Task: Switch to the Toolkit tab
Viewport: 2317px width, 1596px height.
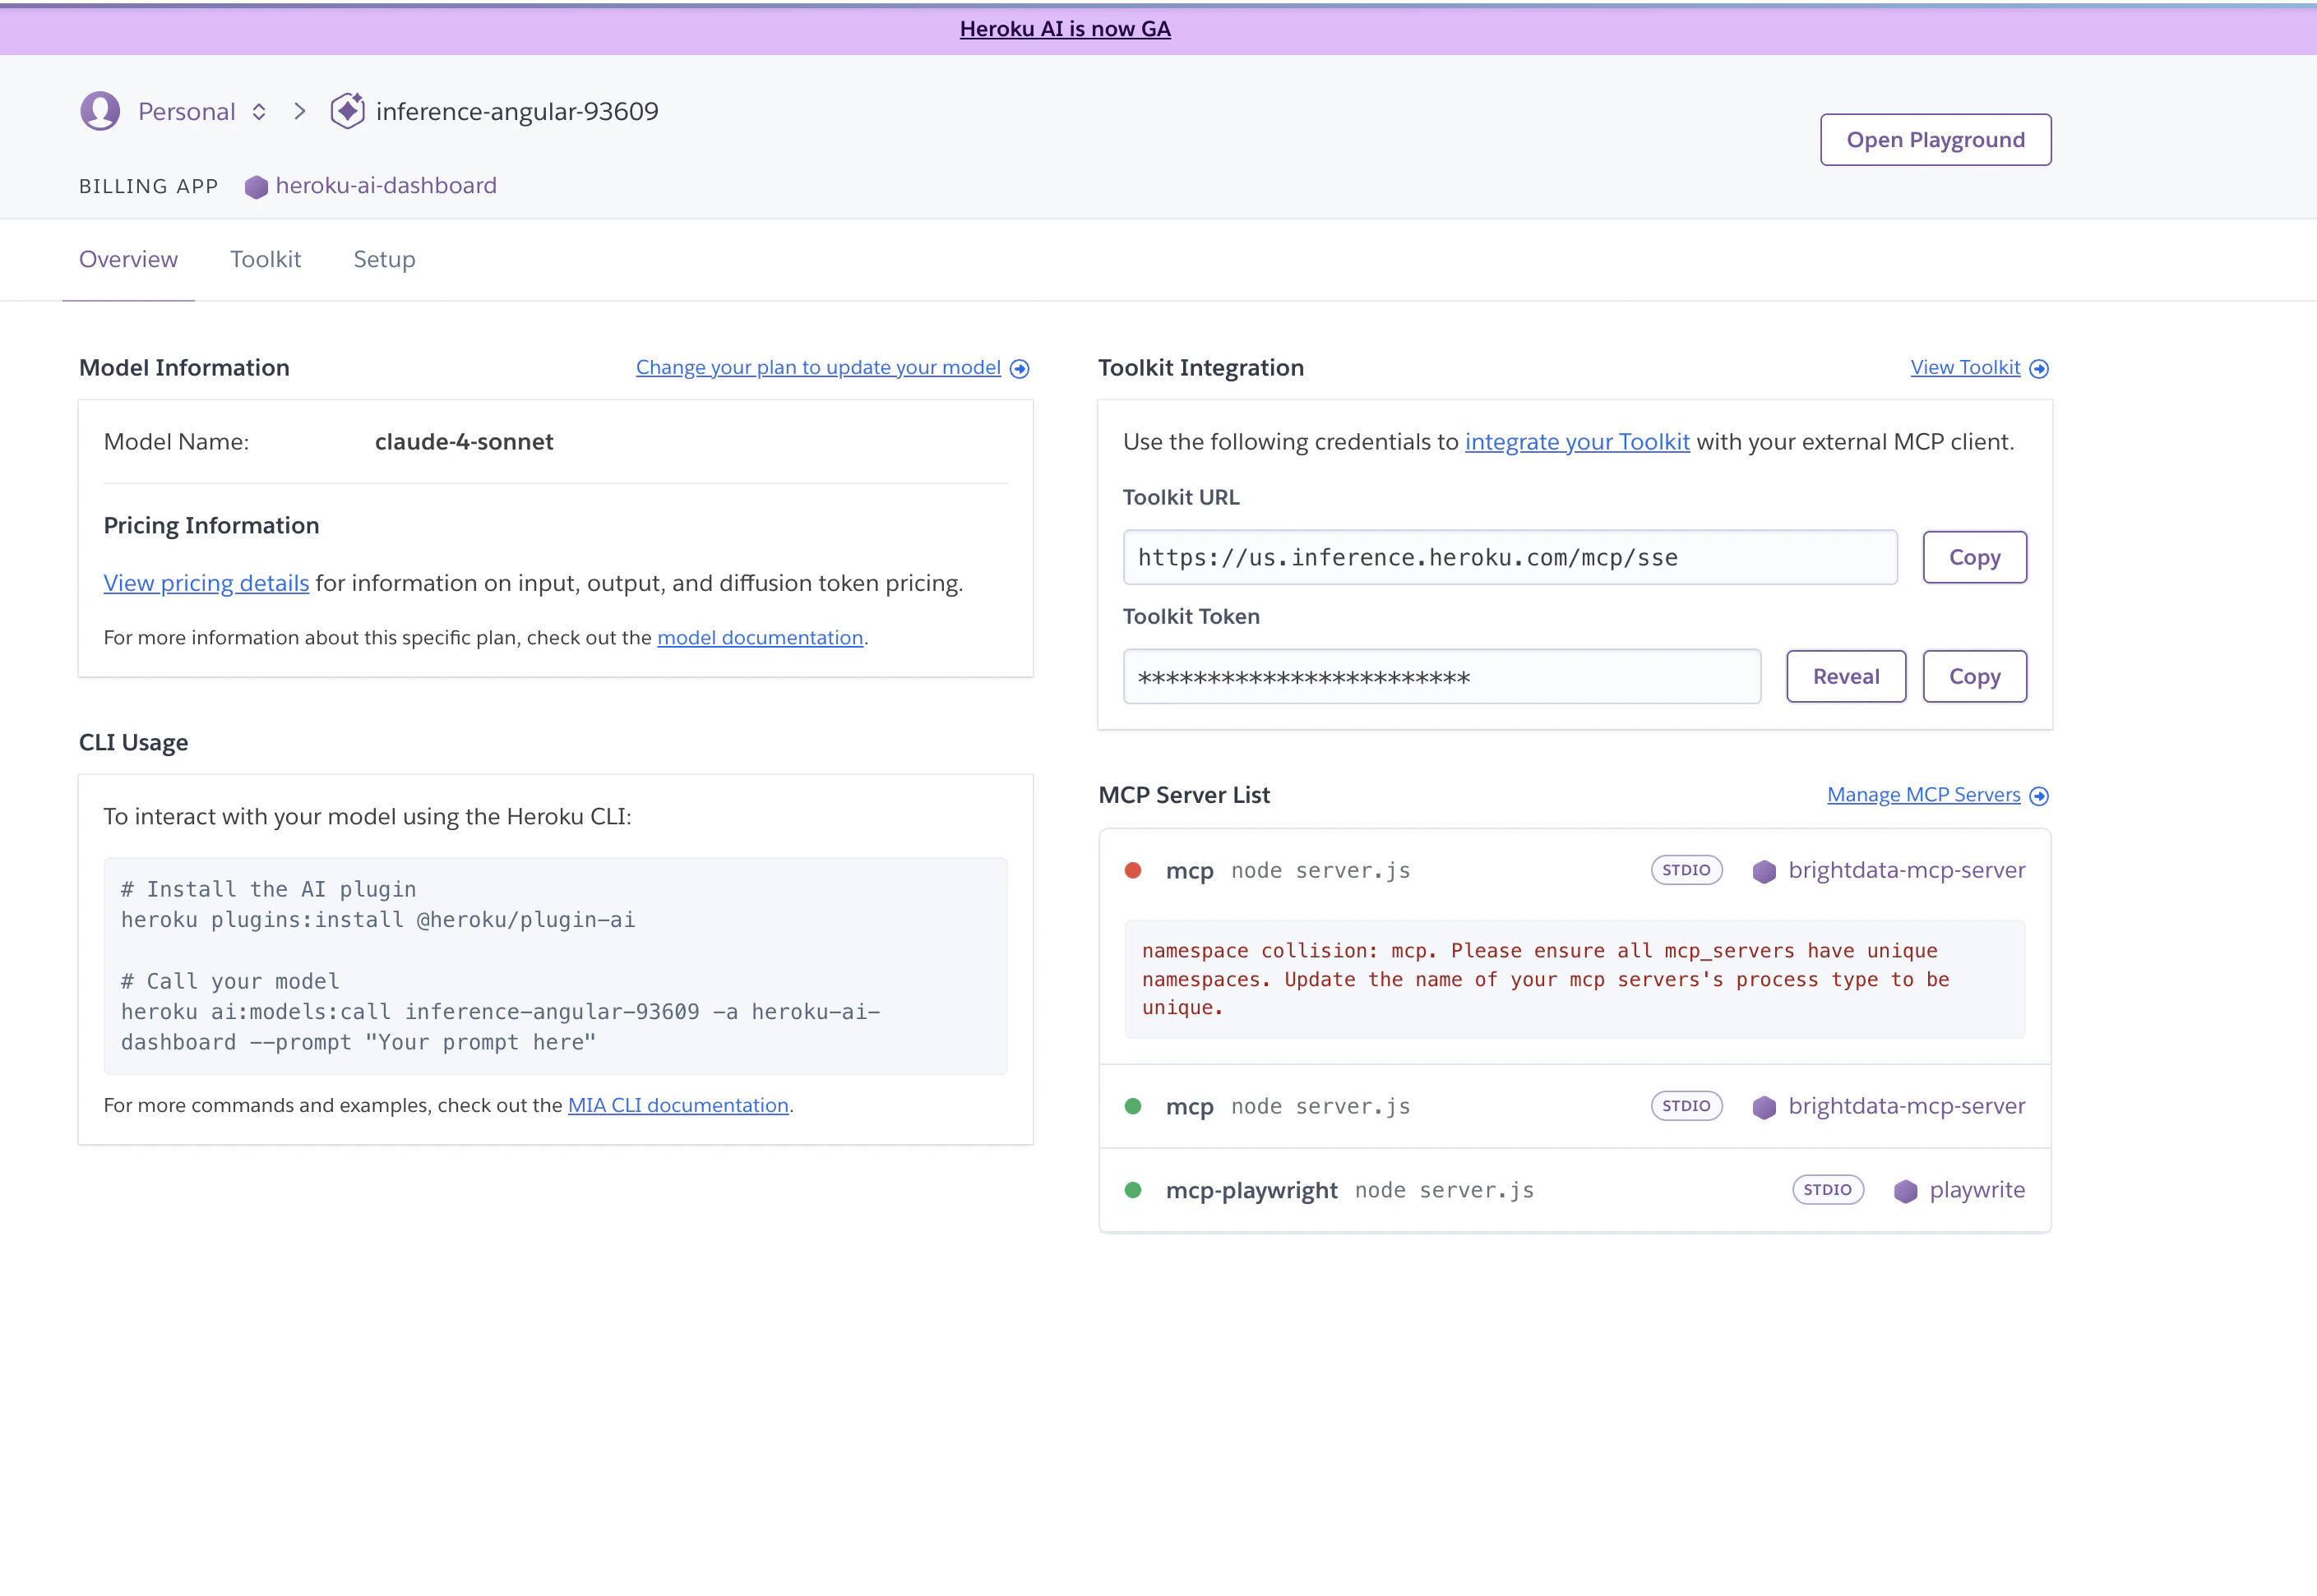Action: click(265, 259)
